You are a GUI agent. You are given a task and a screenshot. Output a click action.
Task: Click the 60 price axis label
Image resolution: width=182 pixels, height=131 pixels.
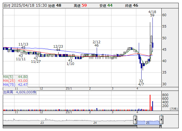click(x=164, y=15)
